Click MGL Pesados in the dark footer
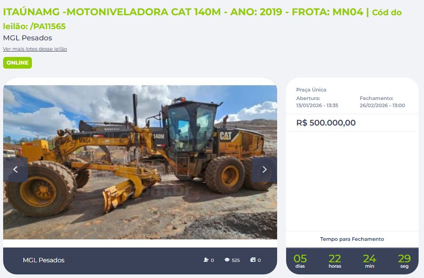424x278 pixels. tap(44, 260)
